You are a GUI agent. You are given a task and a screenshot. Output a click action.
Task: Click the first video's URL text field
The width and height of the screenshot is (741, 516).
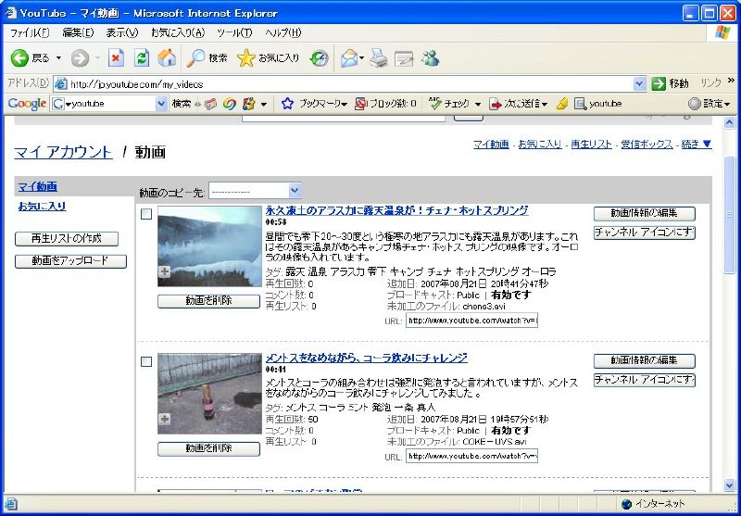click(472, 321)
